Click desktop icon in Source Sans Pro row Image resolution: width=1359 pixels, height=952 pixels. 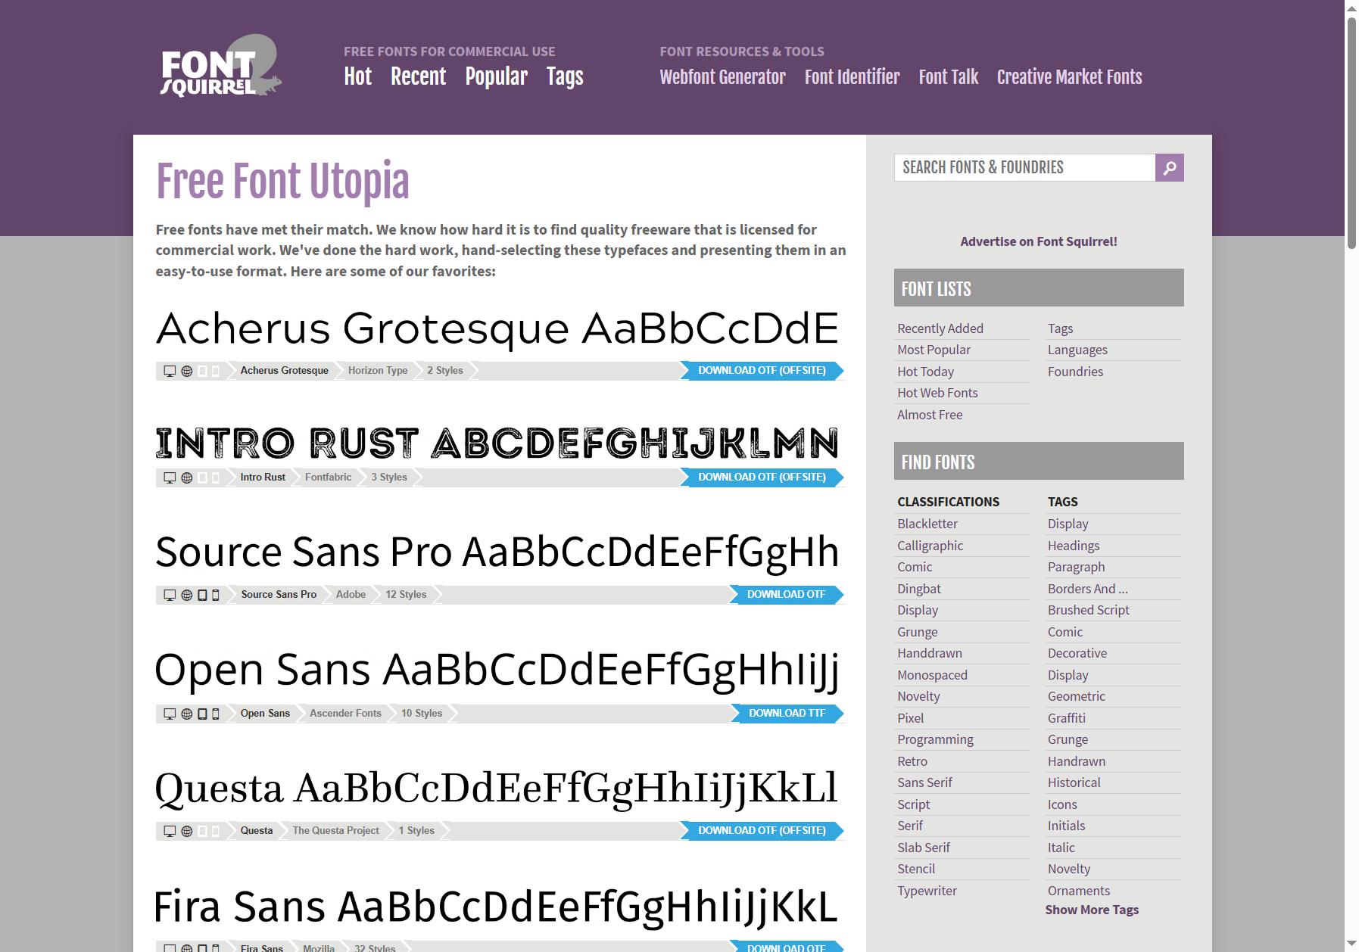pyautogui.click(x=170, y=595)
